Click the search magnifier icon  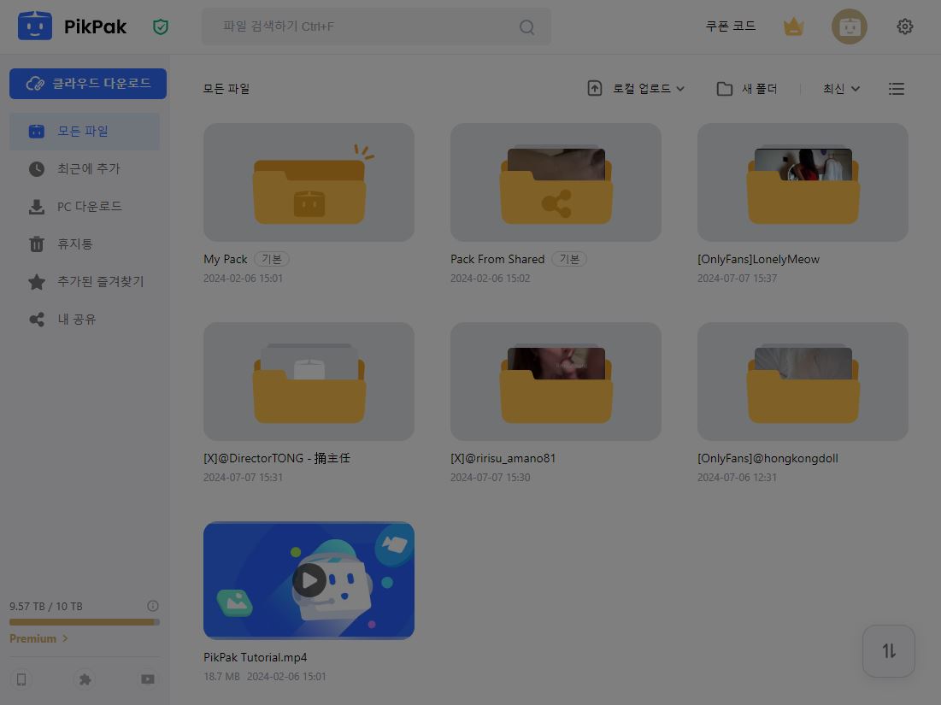click(527, 27)
